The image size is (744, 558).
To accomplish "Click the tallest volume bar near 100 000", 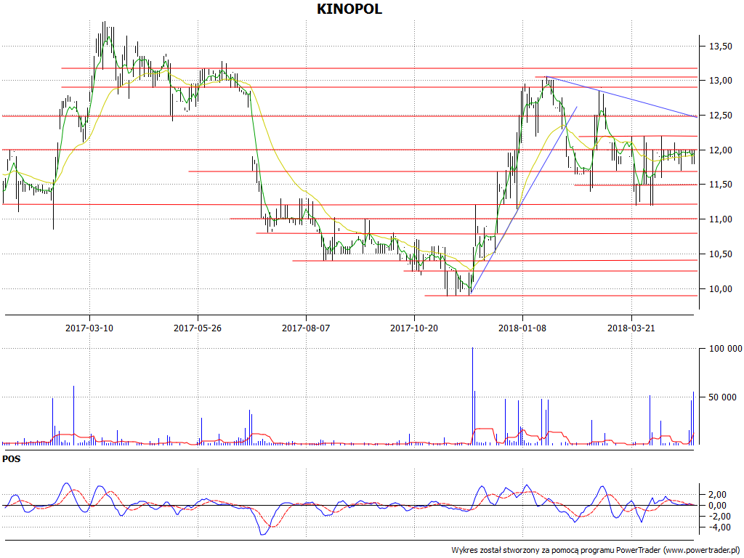I will (x=472, y=396).
